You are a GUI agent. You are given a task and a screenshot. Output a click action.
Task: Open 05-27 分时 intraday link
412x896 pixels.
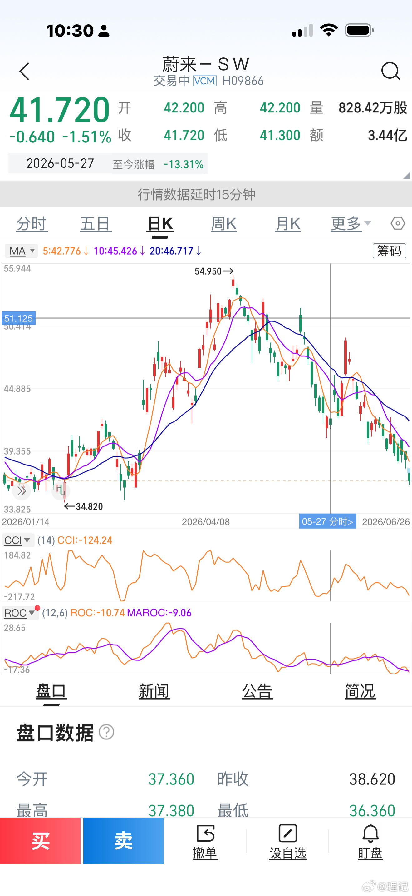(x=328, y=521)
